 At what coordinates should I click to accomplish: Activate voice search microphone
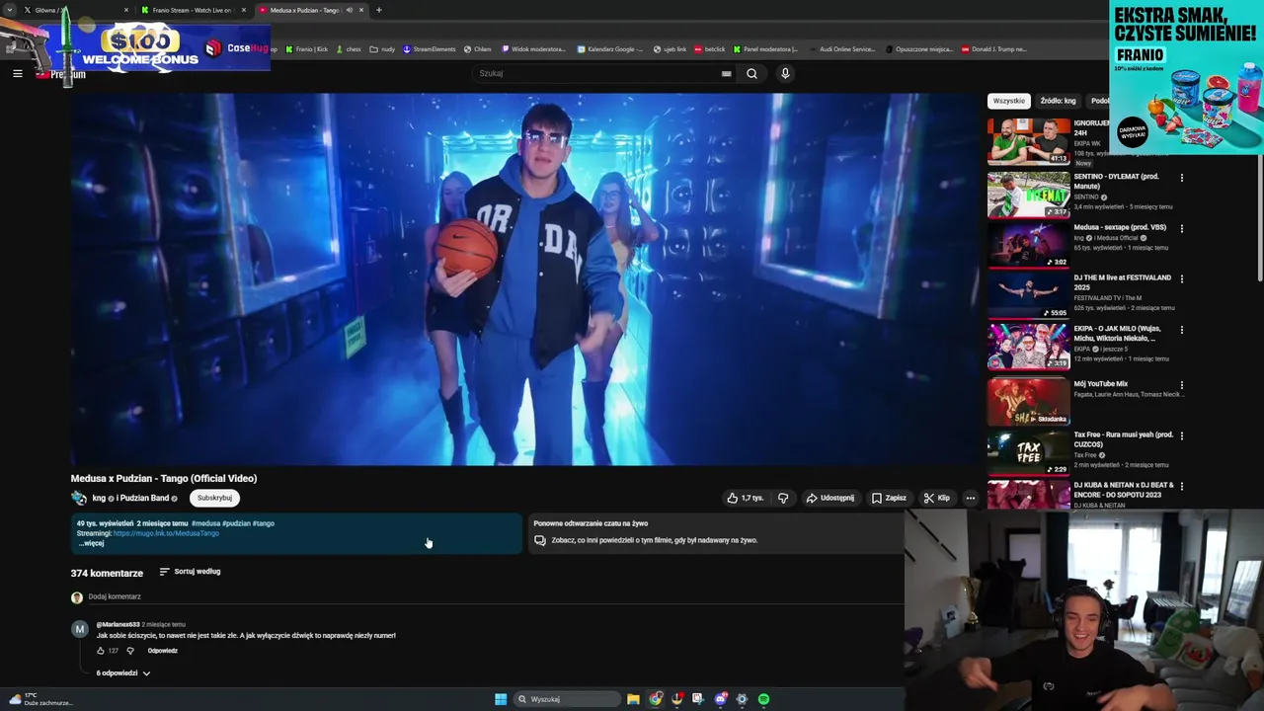click(785, 73)
